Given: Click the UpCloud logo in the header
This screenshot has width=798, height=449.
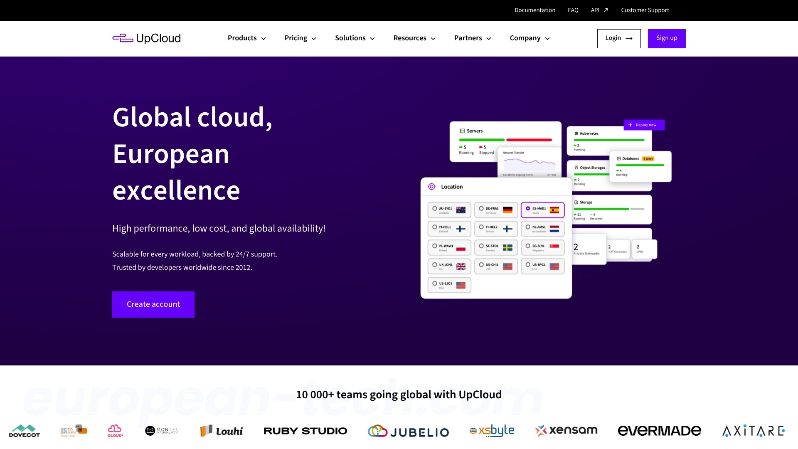Looking at the screenshot, I should click(146, 38).
